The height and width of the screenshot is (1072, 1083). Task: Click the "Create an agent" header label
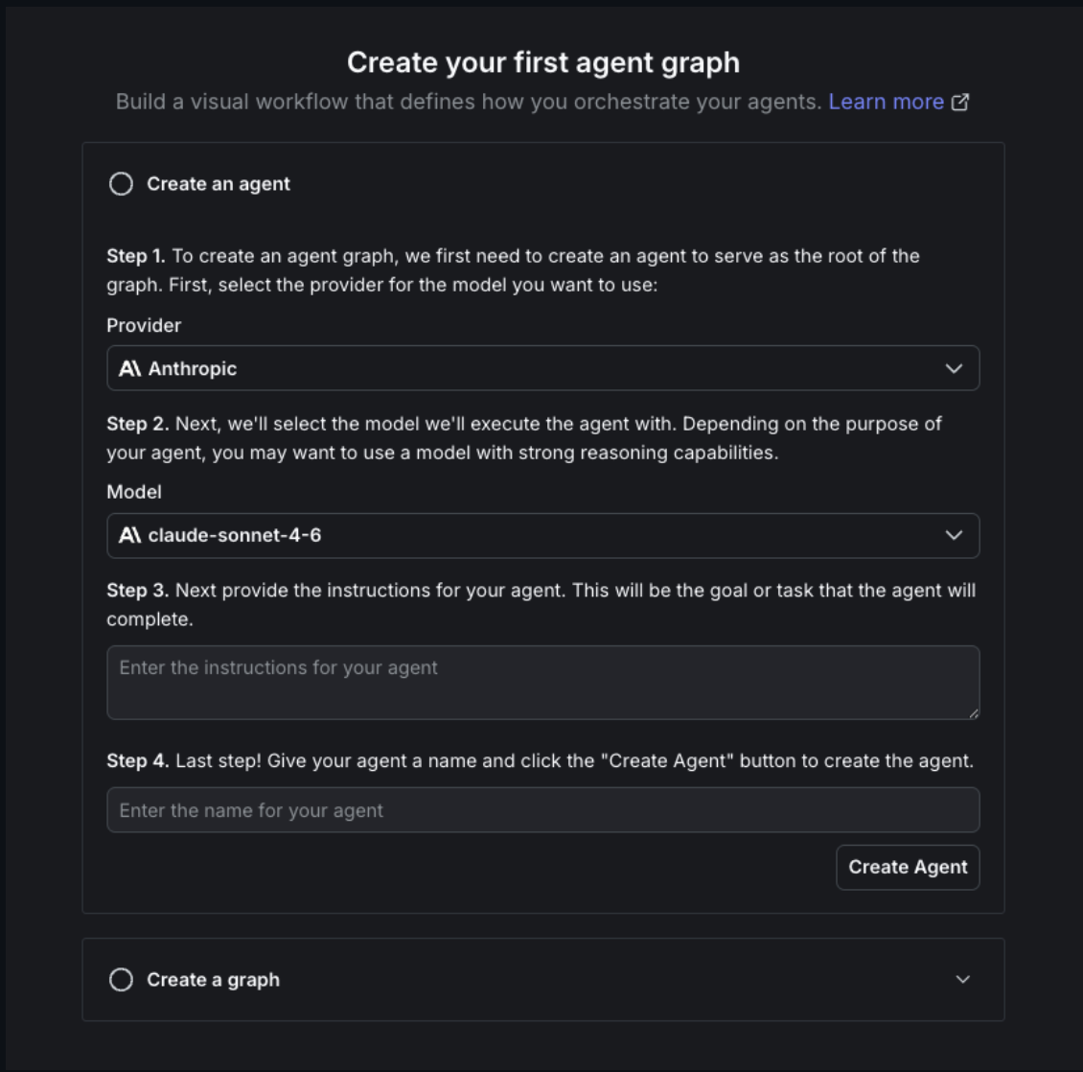(x=218, y=183)
